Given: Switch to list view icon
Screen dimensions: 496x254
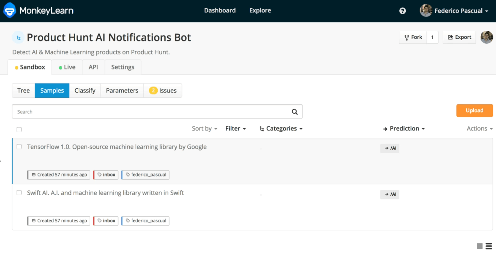Looking at the screenshot, I should [489, 246].
